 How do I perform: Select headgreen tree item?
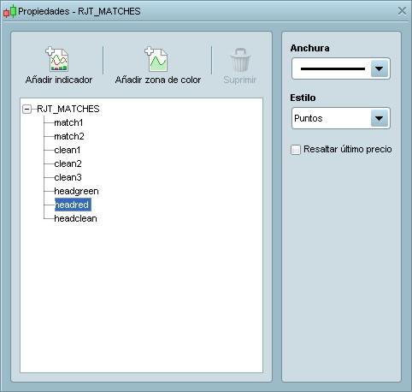point(76,191)
